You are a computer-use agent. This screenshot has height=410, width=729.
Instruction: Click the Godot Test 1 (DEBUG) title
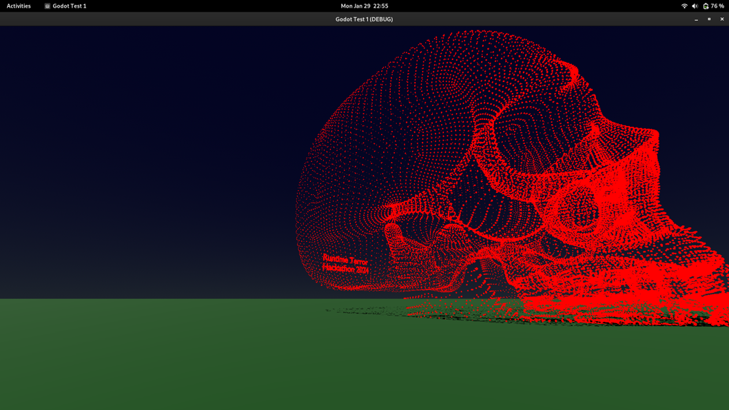tap(364, 19)
